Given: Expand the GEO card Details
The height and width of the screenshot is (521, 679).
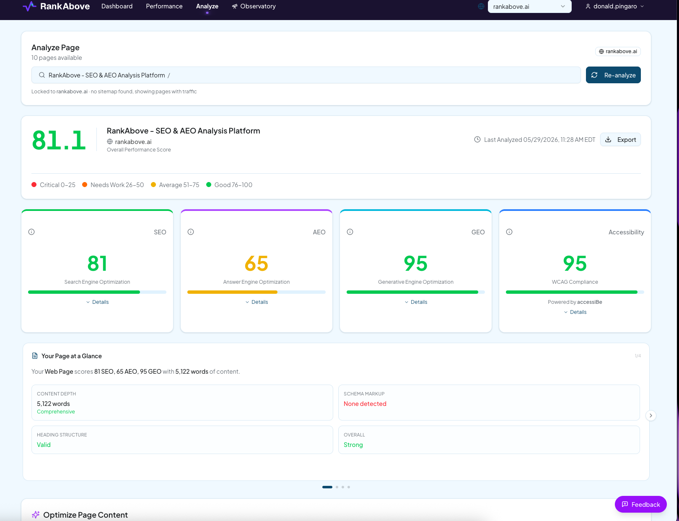Looking at the screenshot, I should (416, 302).
